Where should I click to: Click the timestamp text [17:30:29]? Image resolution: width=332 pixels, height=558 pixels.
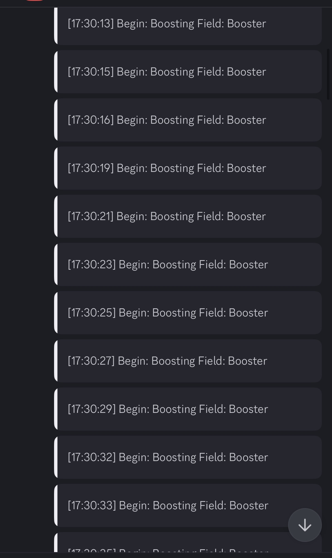pos(92,409)
